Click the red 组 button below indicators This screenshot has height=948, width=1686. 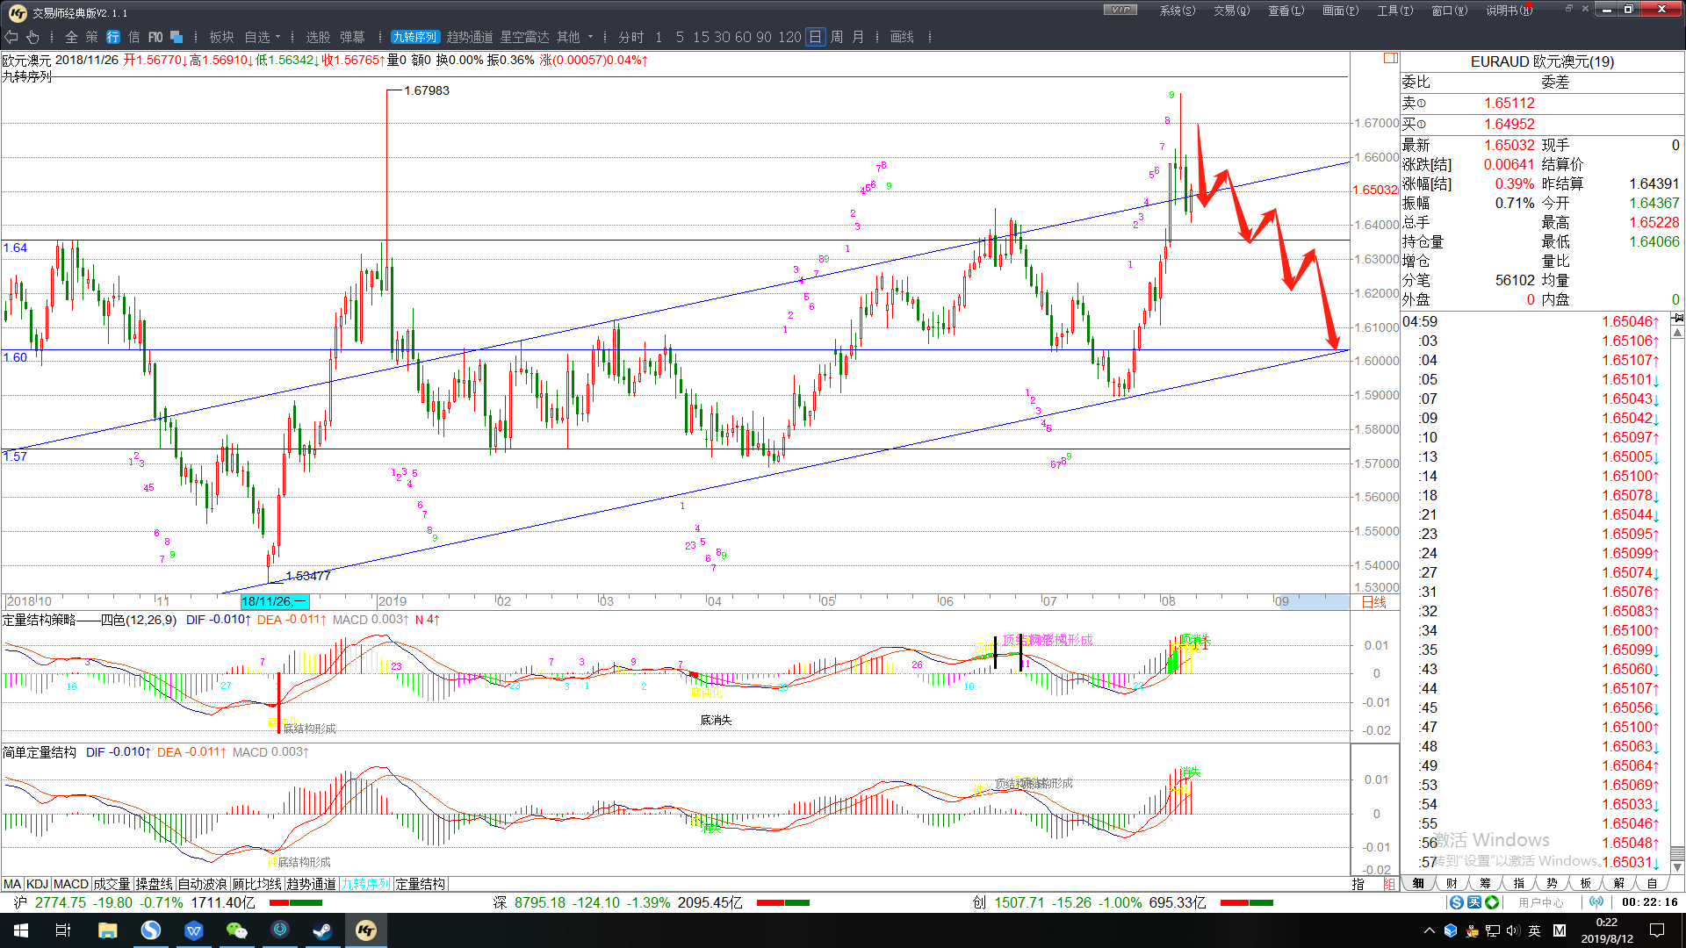[1389, 884]
